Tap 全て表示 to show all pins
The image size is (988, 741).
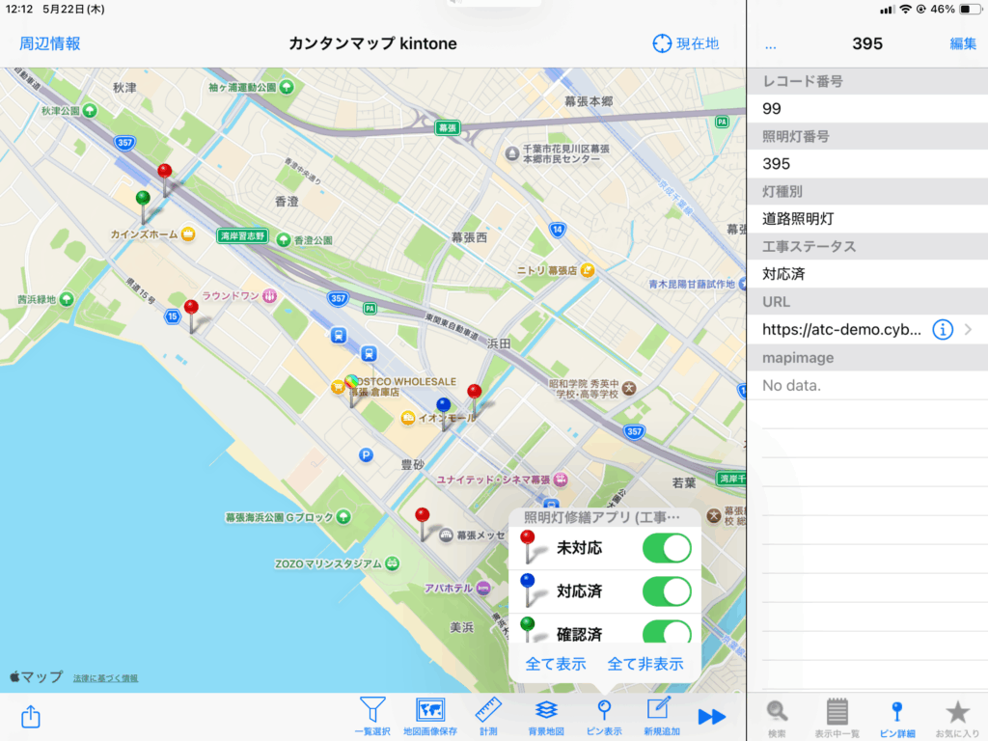pos(556,664)
